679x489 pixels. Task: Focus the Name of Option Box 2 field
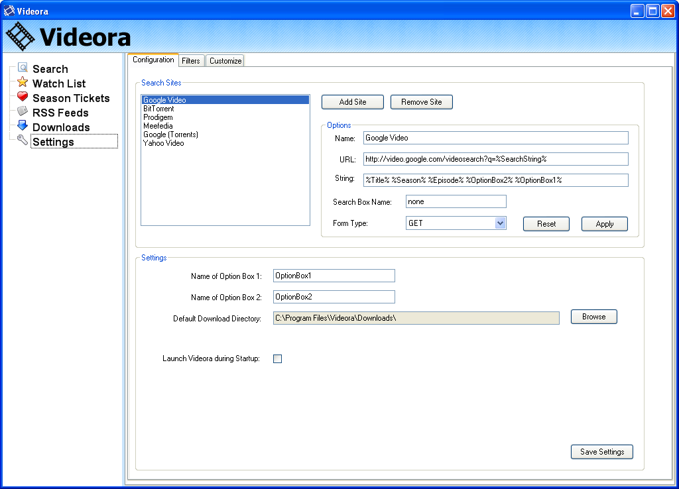coord(334,297)
